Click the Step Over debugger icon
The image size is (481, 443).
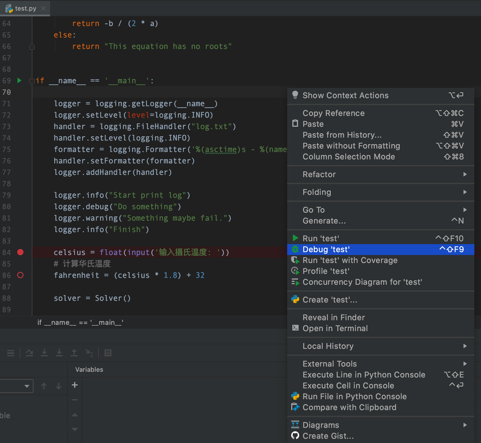[29, 353]
